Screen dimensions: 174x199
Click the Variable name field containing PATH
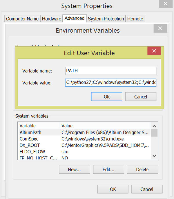pos(110,71)
